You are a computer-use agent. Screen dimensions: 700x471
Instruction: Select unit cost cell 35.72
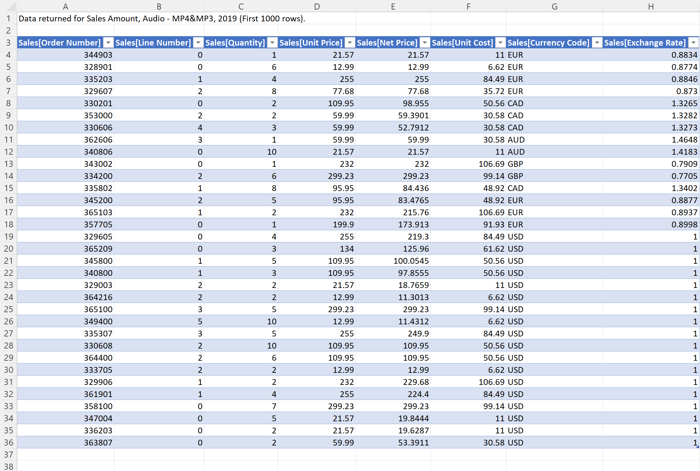point(468,91)
